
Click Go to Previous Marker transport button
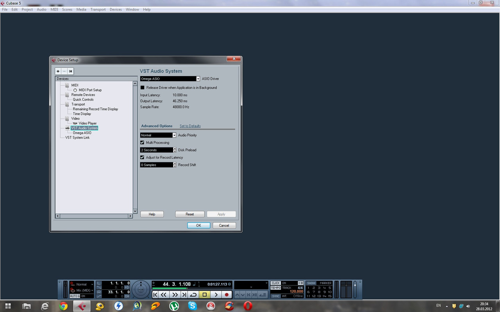click(155, 295)
